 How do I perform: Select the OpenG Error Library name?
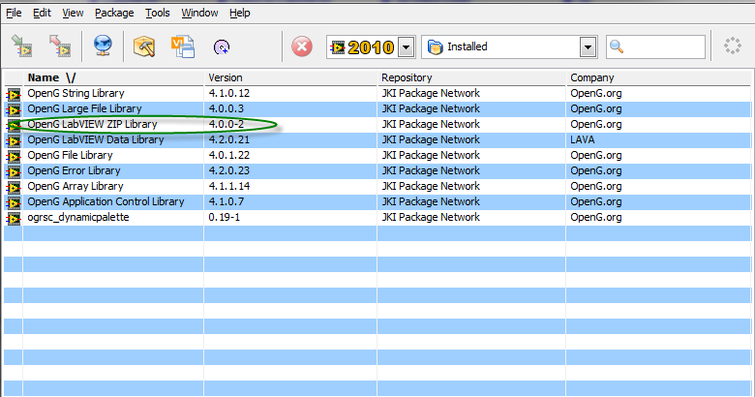tap(74, 170)
